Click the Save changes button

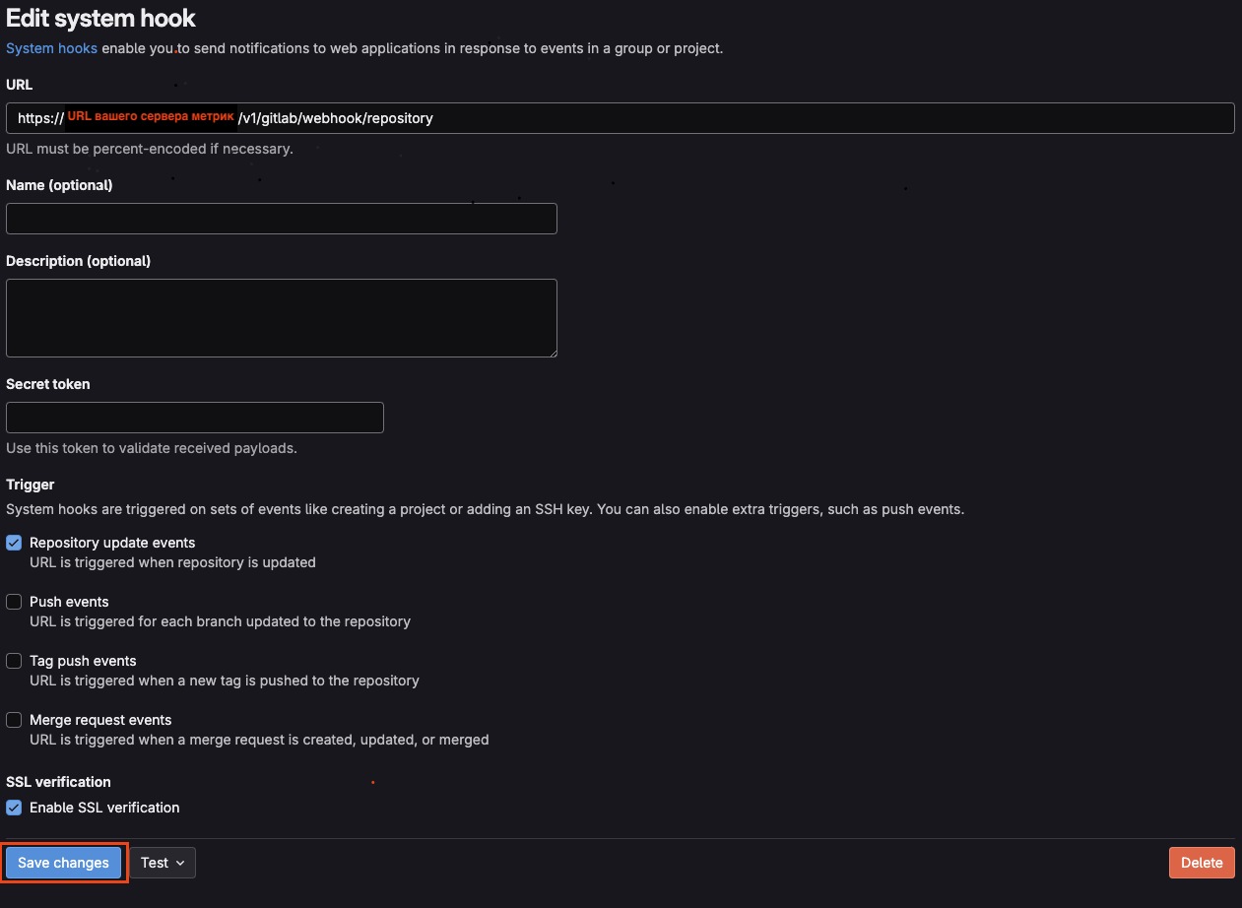tap(63, 863)
